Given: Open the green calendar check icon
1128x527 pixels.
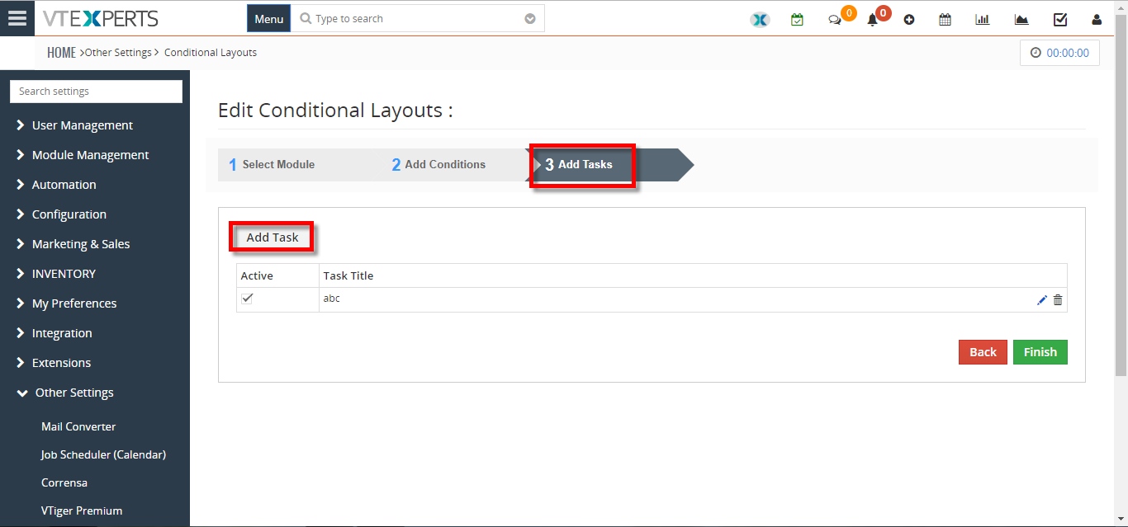Looking at the screenshot, I should point(797,20).
